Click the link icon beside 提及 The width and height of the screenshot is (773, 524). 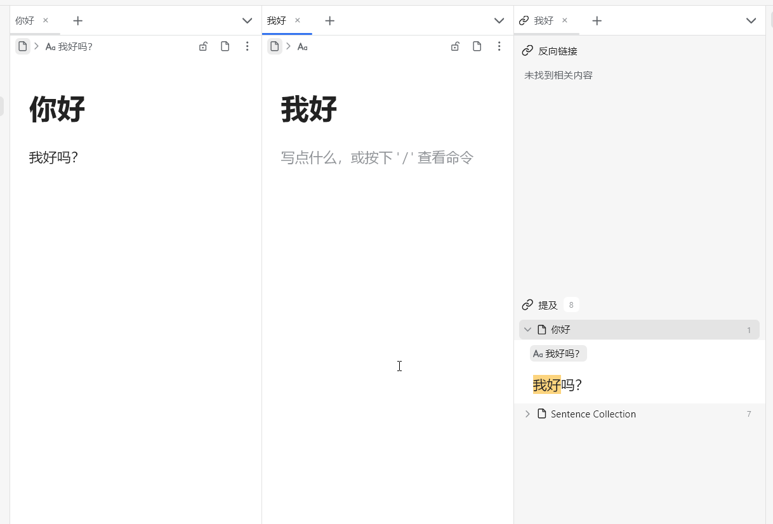[527, 305]
